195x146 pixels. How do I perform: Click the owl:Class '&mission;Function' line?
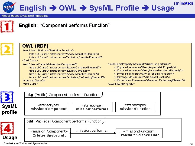[x=48, y=51]
